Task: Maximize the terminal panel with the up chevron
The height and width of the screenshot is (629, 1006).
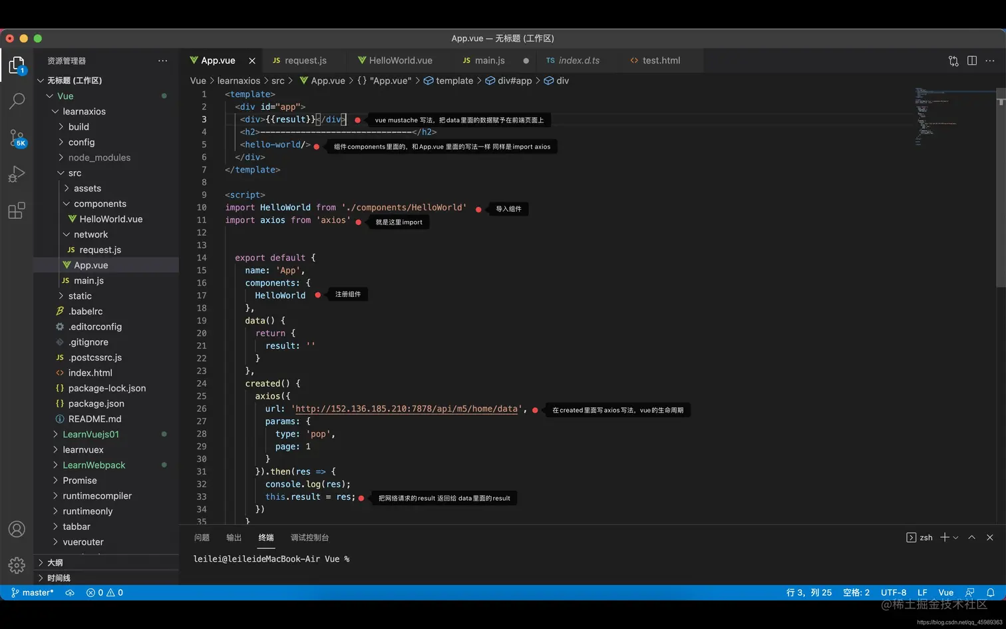Action: coord(971,537)
